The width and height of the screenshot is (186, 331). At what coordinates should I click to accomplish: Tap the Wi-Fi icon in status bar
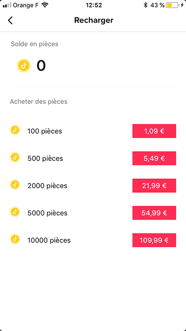point(45,5)
